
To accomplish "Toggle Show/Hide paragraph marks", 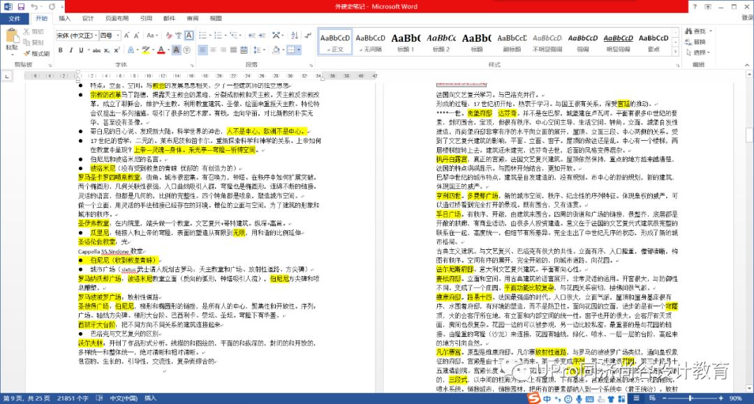I will 309,36.
